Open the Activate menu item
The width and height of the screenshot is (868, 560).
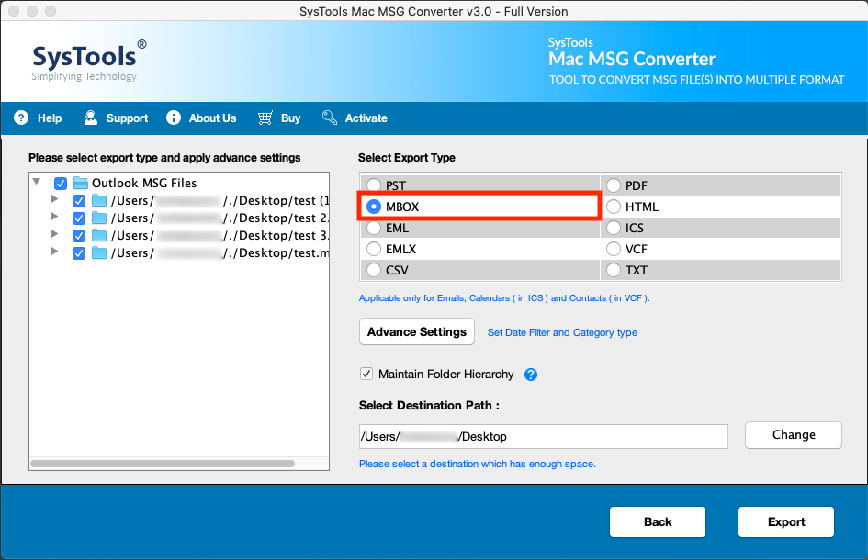[x=366, y=118]
